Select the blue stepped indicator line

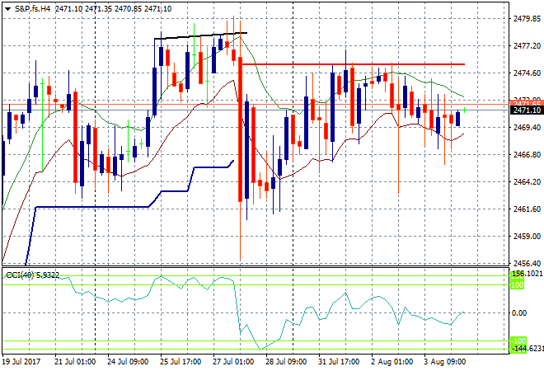pos(91,206)
